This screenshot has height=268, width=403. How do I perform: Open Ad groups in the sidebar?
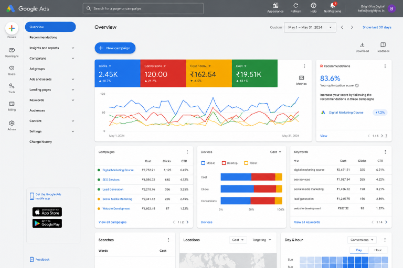pos(37,69)
